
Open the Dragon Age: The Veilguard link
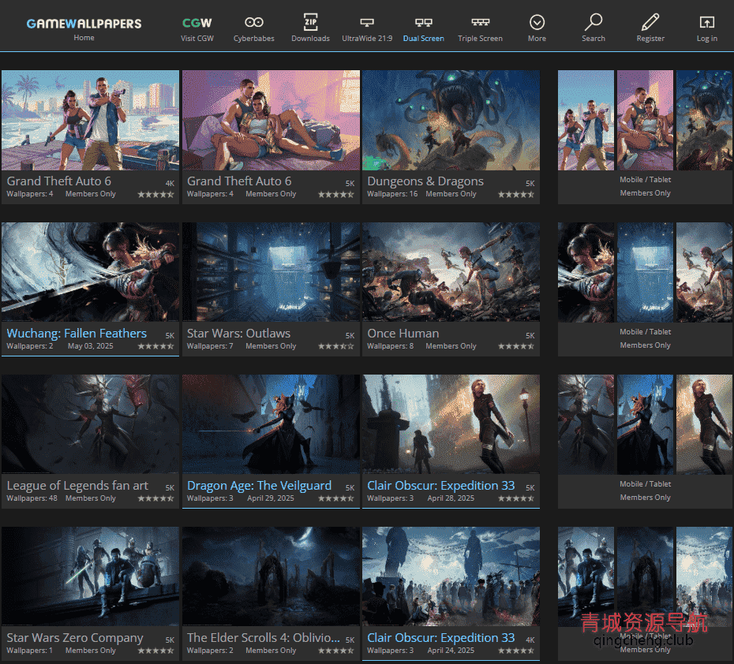pos(259,486)
